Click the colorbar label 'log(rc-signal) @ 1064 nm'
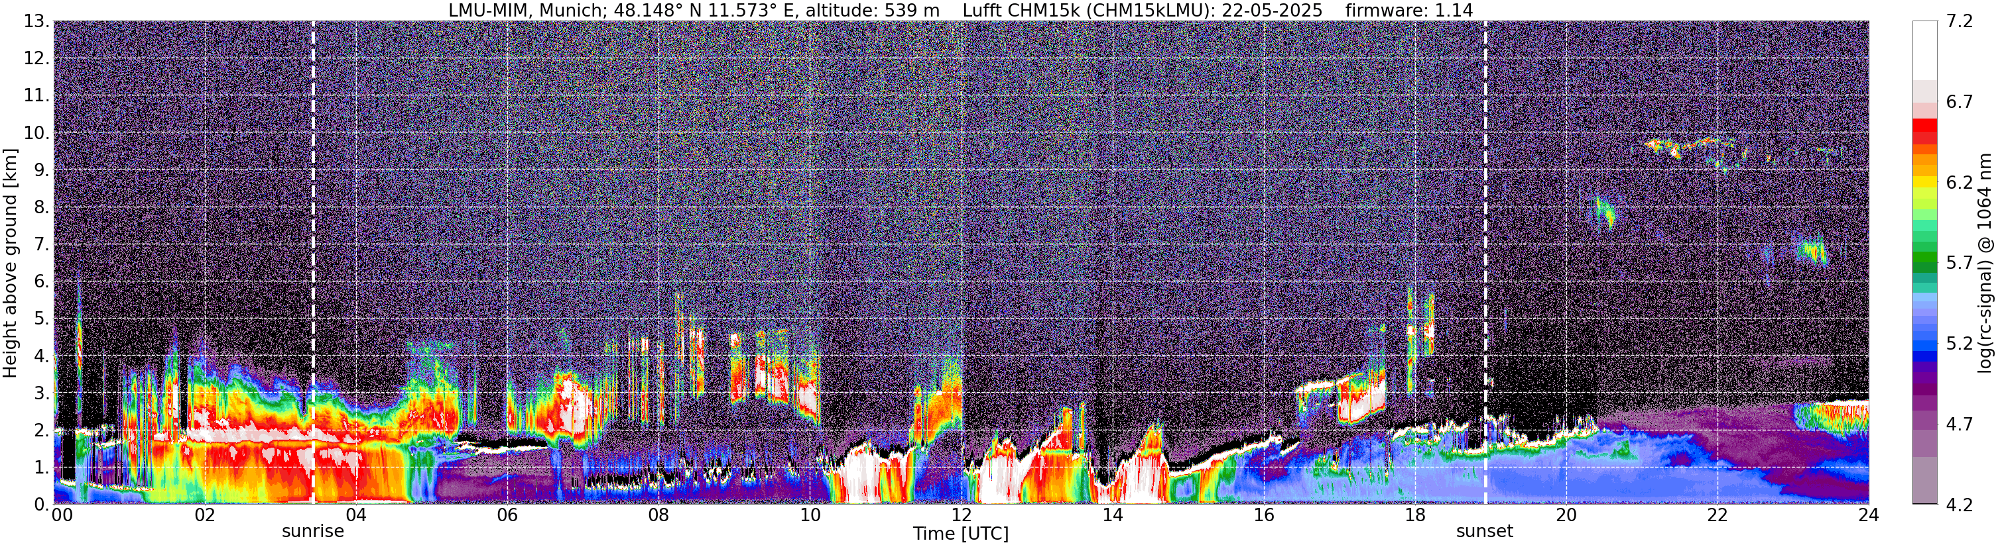Viewport: 1998px width, 547px height. coord(1985,263)
